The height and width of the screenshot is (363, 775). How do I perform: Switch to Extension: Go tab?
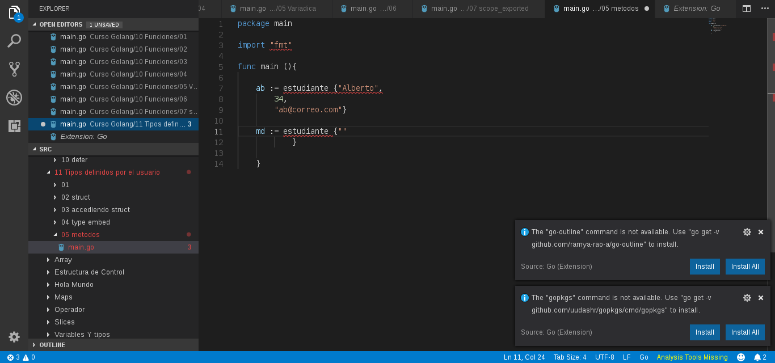tap(696, 9)
